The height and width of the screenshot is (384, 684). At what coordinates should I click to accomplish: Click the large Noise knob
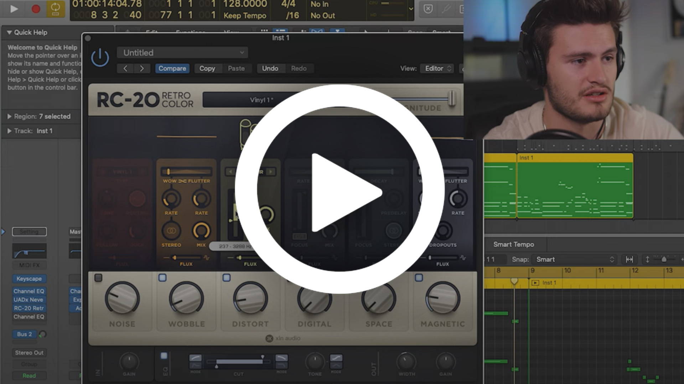(122, 299)
